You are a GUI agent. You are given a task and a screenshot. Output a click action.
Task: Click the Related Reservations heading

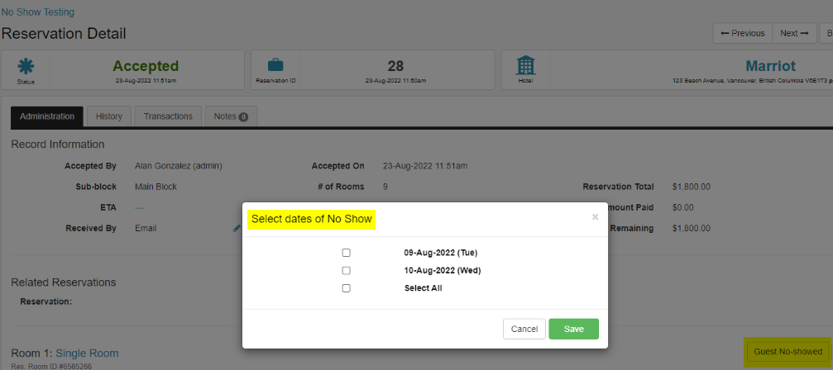(64, 282)
